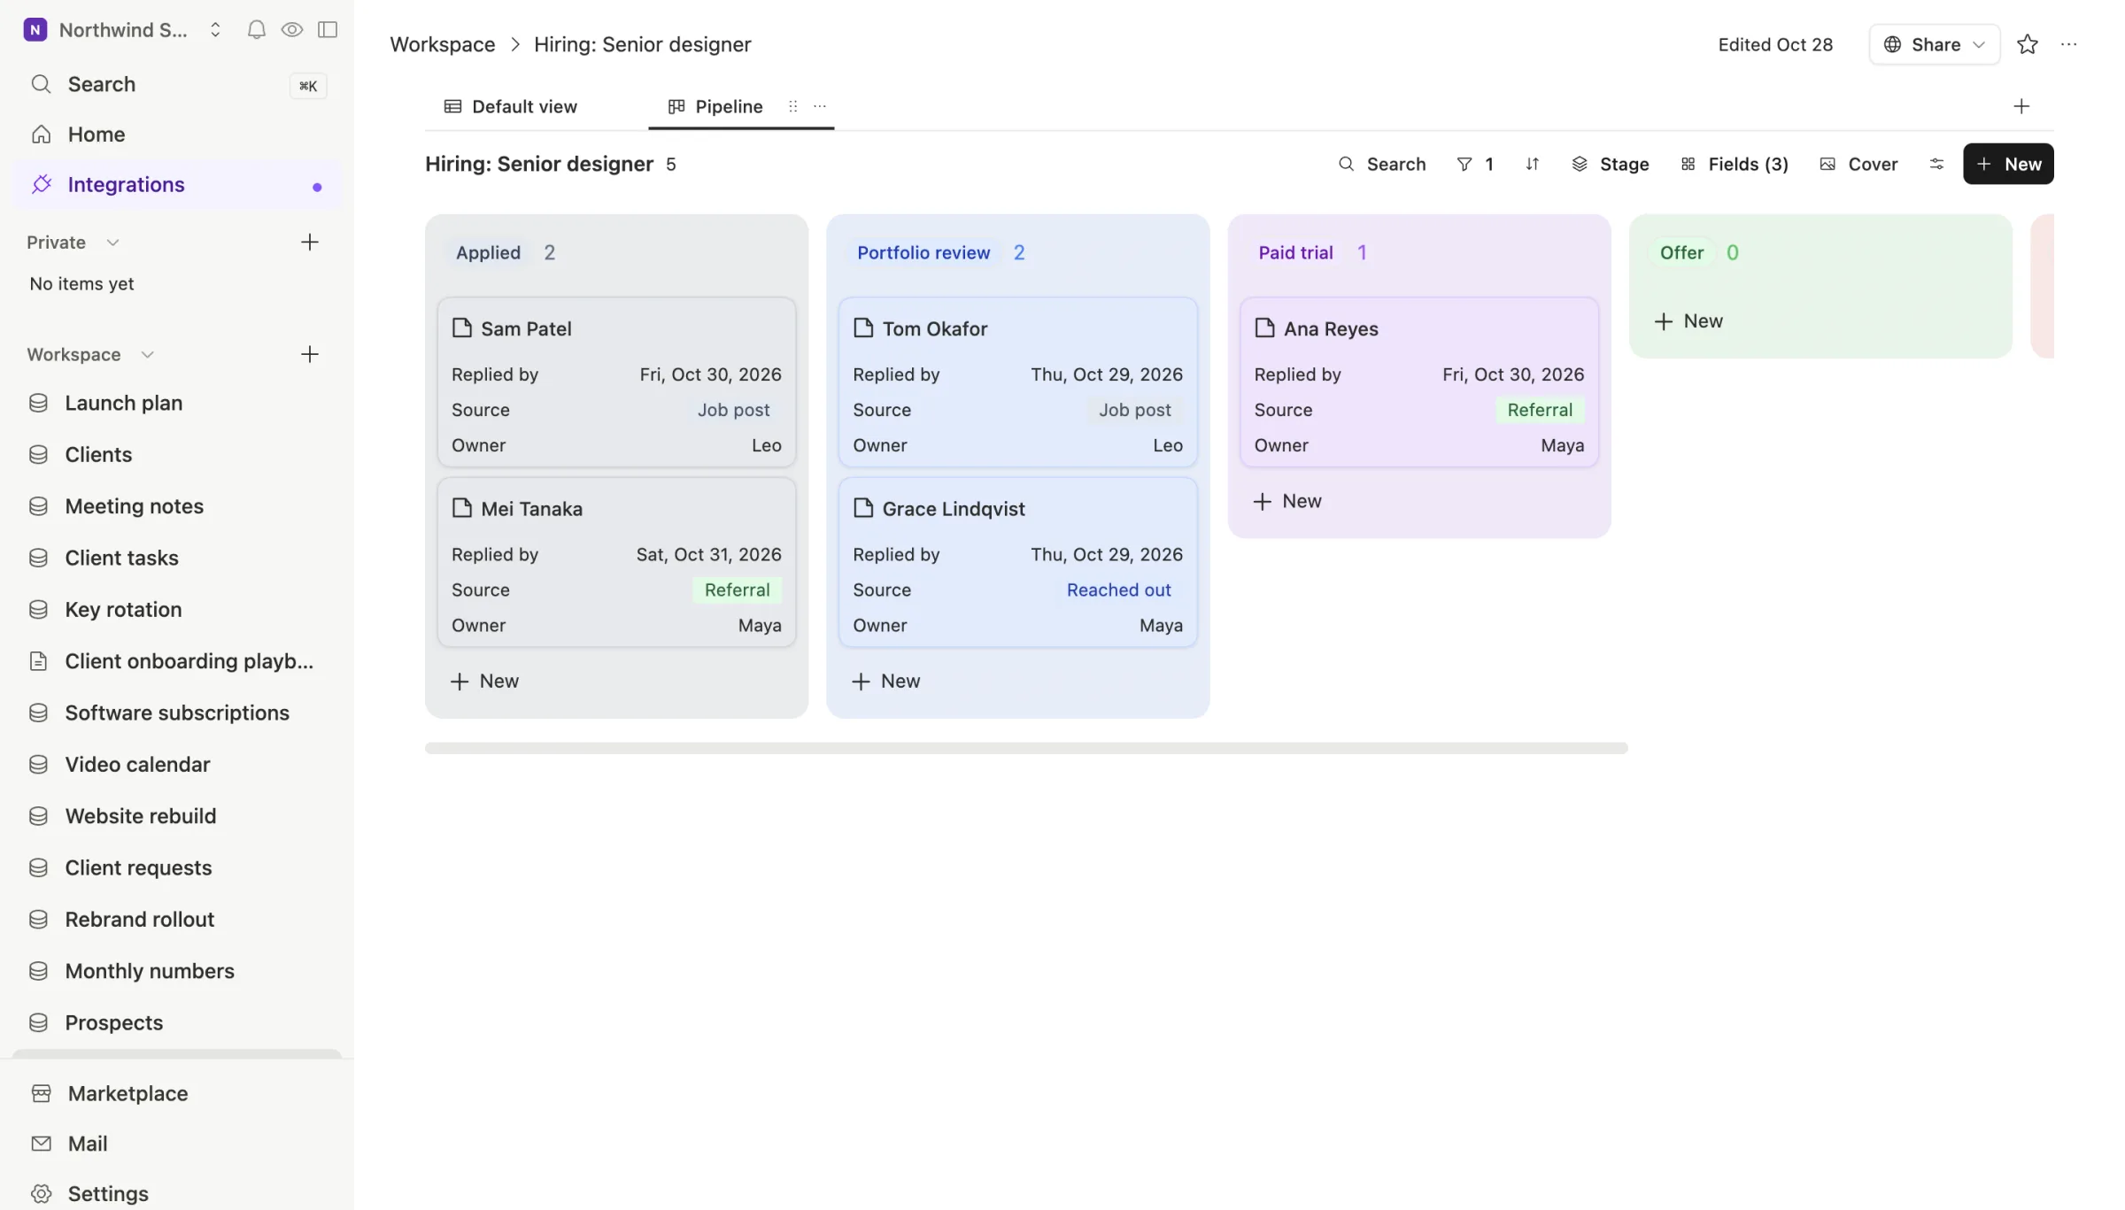Open the Sam Patel card
The width and height of the screenshot is (2125, 1210).
click(616, 381)
